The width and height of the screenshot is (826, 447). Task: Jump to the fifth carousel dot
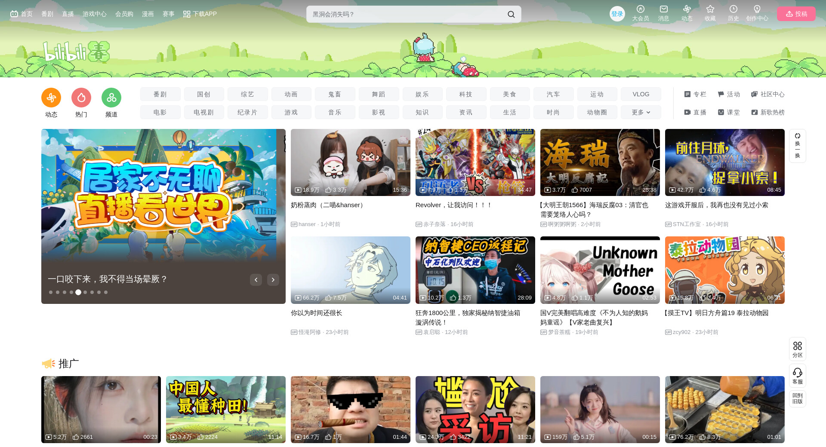78,292
